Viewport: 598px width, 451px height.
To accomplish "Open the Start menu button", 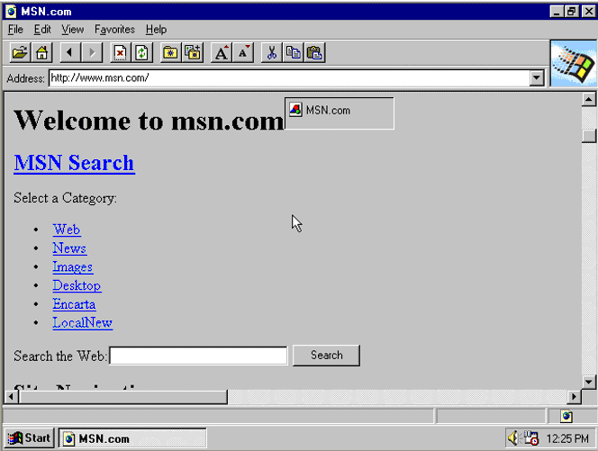I will (30, 438).
